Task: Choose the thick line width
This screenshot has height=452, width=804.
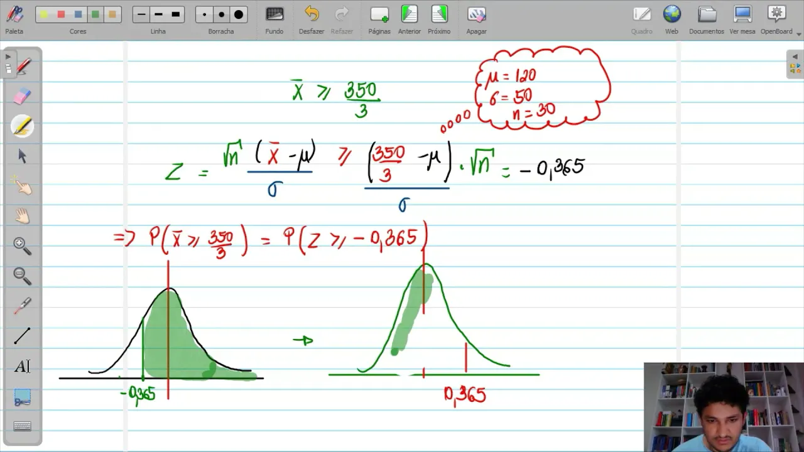Action: click(175, 14)
